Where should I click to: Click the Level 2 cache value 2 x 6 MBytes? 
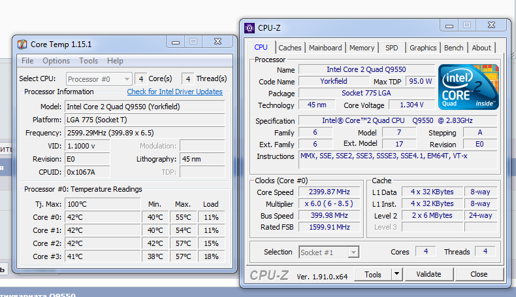432,216
